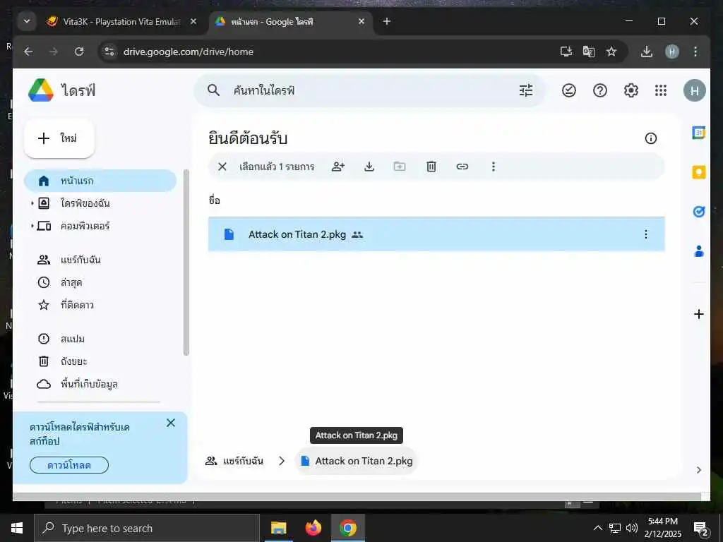Move selected file using the folder icon
The height and width of the screenshot is (542, 723).
coord(400,167)
